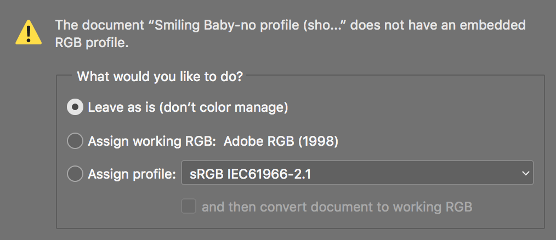Click the 'Leave as is (don't color manage)' label
556x240 pixels.
point(188,107)
